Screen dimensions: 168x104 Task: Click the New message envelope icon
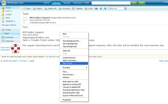coord(24,9)
